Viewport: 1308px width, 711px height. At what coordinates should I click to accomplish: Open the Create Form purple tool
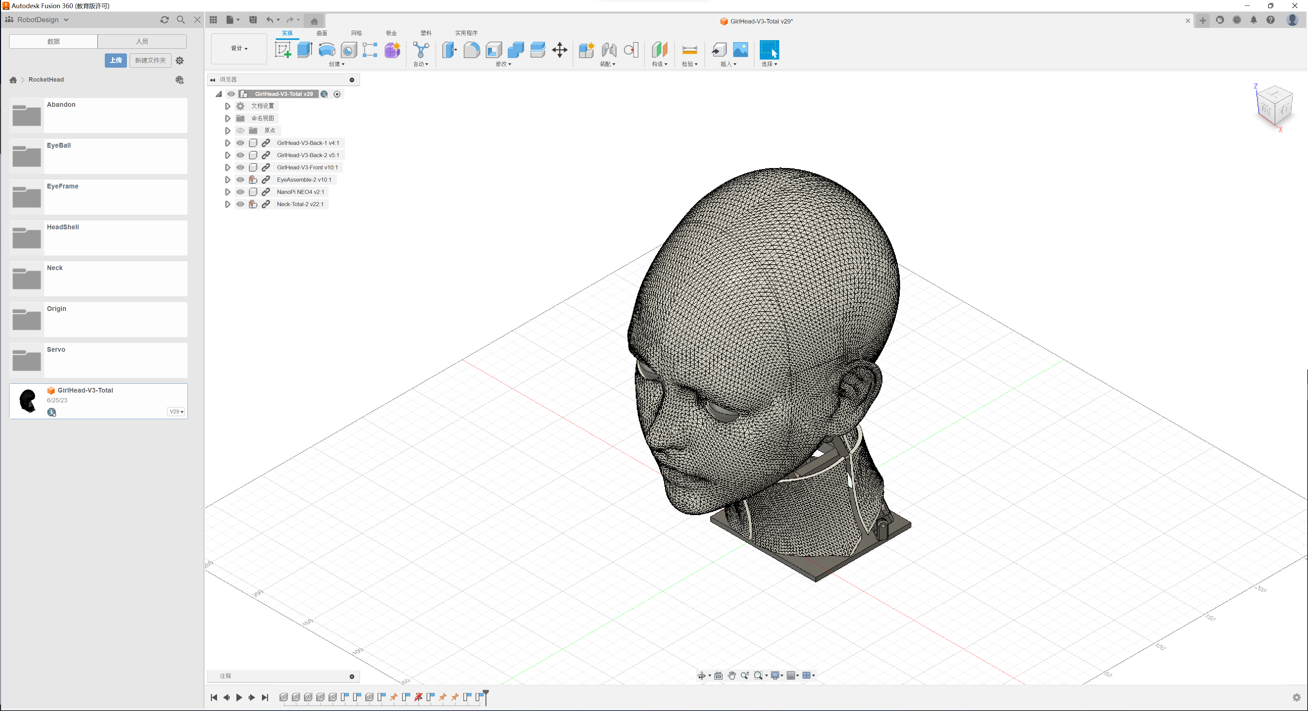[393, 50]
